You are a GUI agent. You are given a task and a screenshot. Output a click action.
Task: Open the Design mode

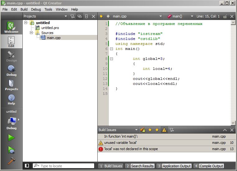(x=11, y=56)
